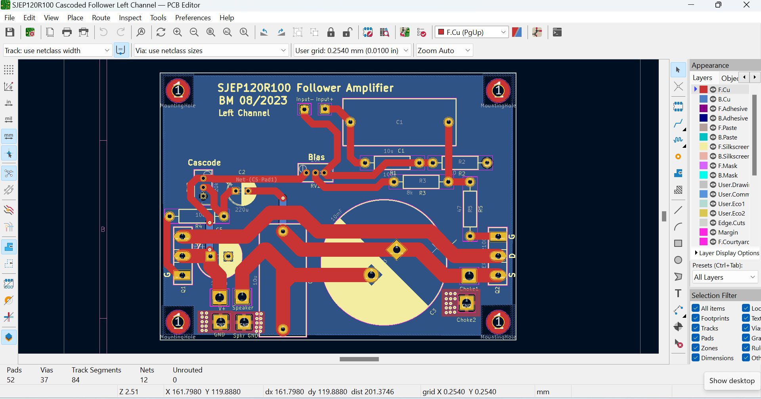Open the All Layers presets dropdown

(725, 277)
